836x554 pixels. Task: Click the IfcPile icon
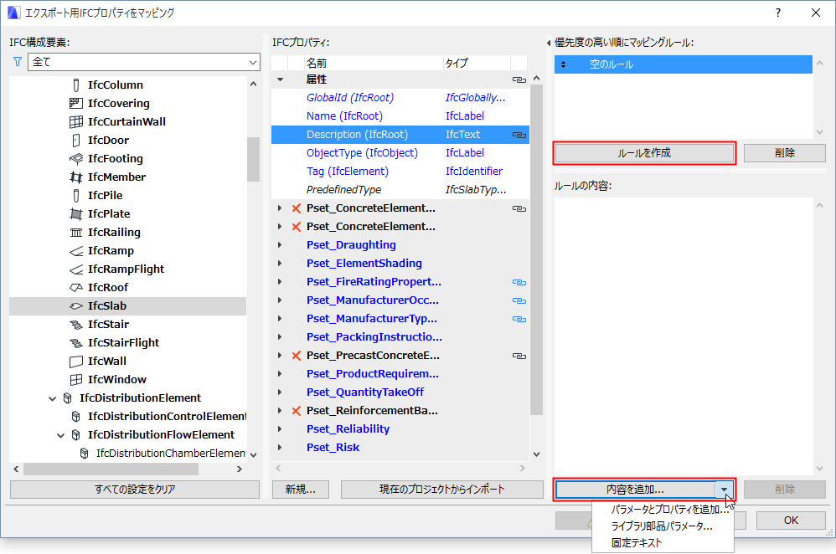click(76, 196)
